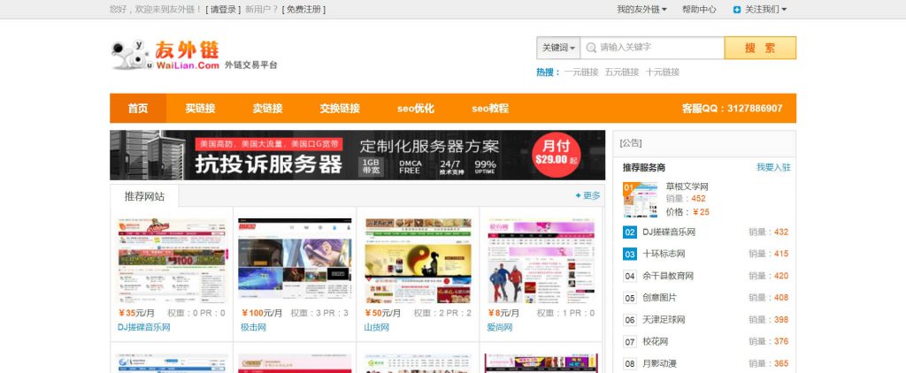Open the DJ搓碟音乐网 site thumbnail
906x373 pixels.
tap(172, 261)
